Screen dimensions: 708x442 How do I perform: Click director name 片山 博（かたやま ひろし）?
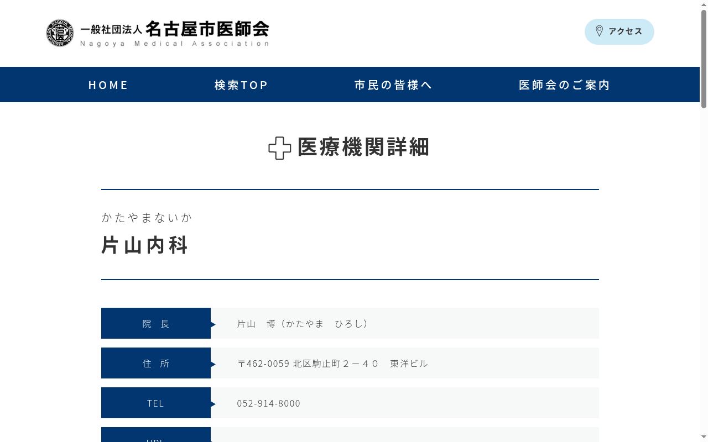click(303, 324)
